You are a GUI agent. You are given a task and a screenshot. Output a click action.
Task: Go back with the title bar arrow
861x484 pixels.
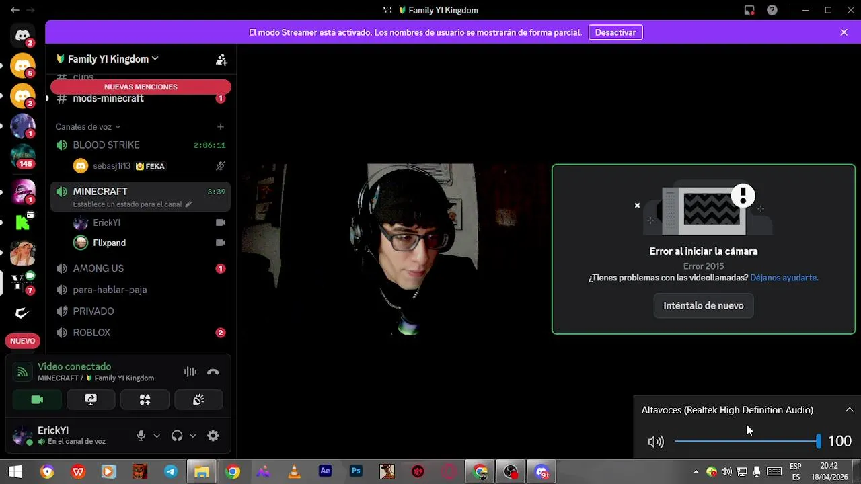coord(15,10)
